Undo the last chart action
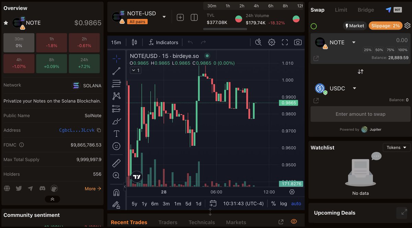The width and height of the screenshot is (412, 228). [x=190, y=42]
